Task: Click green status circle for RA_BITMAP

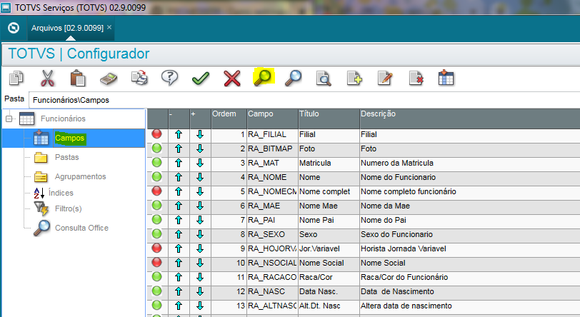Action: pyautogui.click(x=157, y=149)
